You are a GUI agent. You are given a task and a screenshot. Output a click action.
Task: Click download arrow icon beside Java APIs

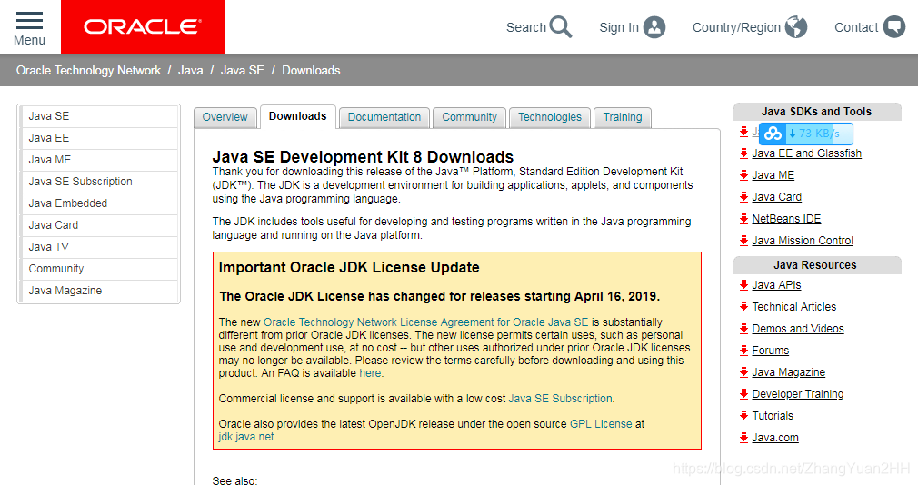click(x=743, y=285)
